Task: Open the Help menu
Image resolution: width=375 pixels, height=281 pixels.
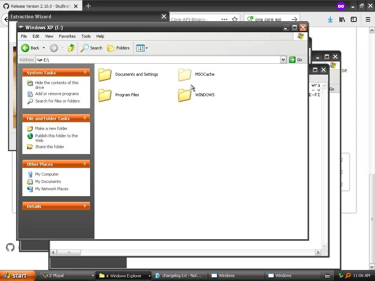Action: pyautogui.click(x=100, y=36)
